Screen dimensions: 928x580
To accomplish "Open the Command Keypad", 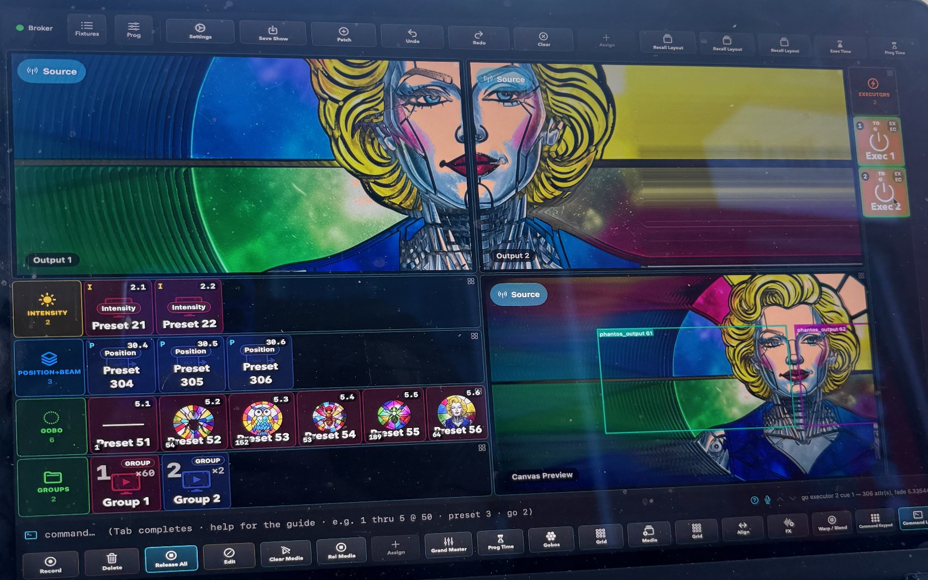I will (x=875, y=521).
